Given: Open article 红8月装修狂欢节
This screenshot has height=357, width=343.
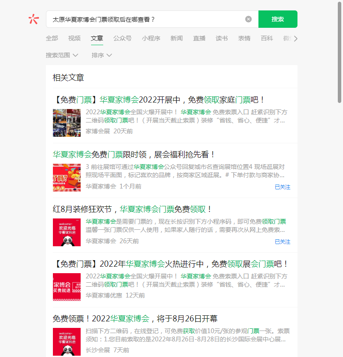Looking at the screenshot, I should click(133, 209).
